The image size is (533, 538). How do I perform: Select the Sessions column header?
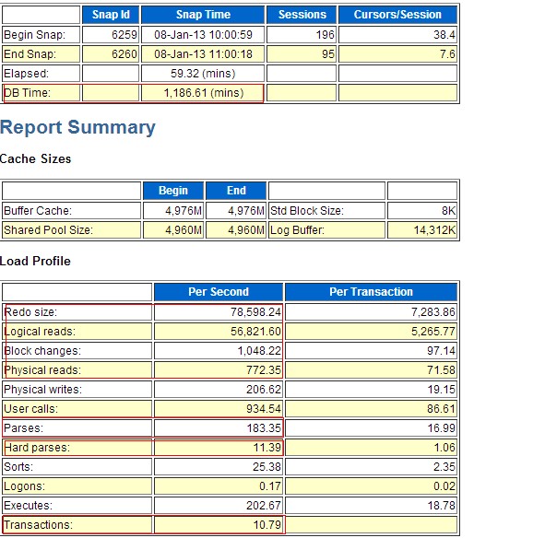pos(302,15)
